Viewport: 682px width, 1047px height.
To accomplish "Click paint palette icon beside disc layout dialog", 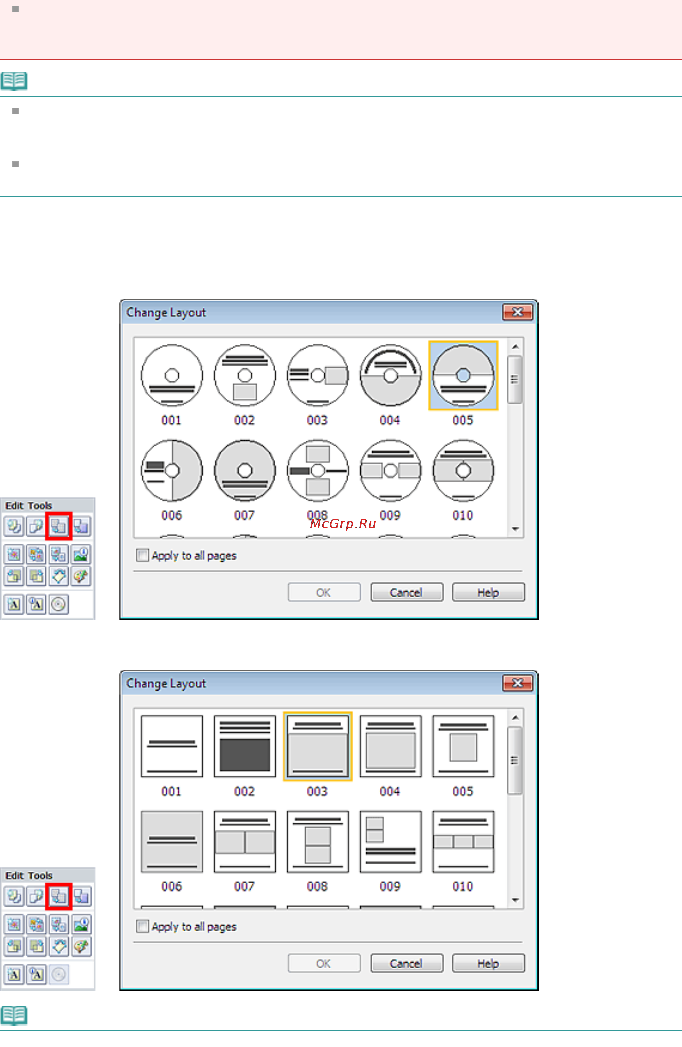I will [x=81, y=576].
